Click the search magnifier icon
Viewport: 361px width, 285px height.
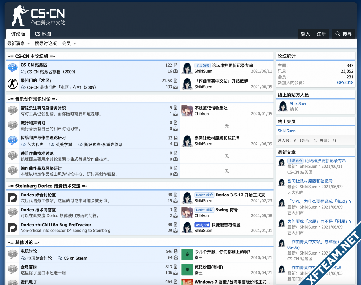(x=338, y=34)
